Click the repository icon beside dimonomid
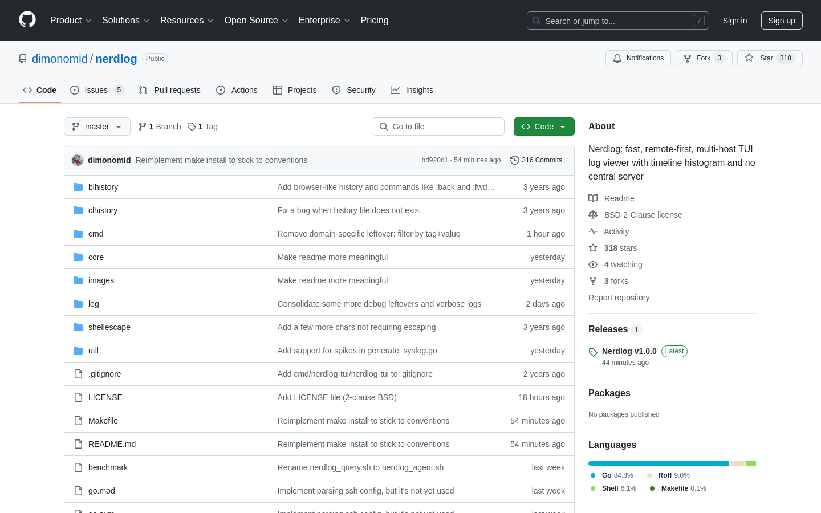Screen dimensions: 821x513 (x=23, y=59)
